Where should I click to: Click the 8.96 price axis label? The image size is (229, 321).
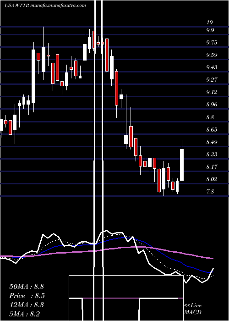212,105
